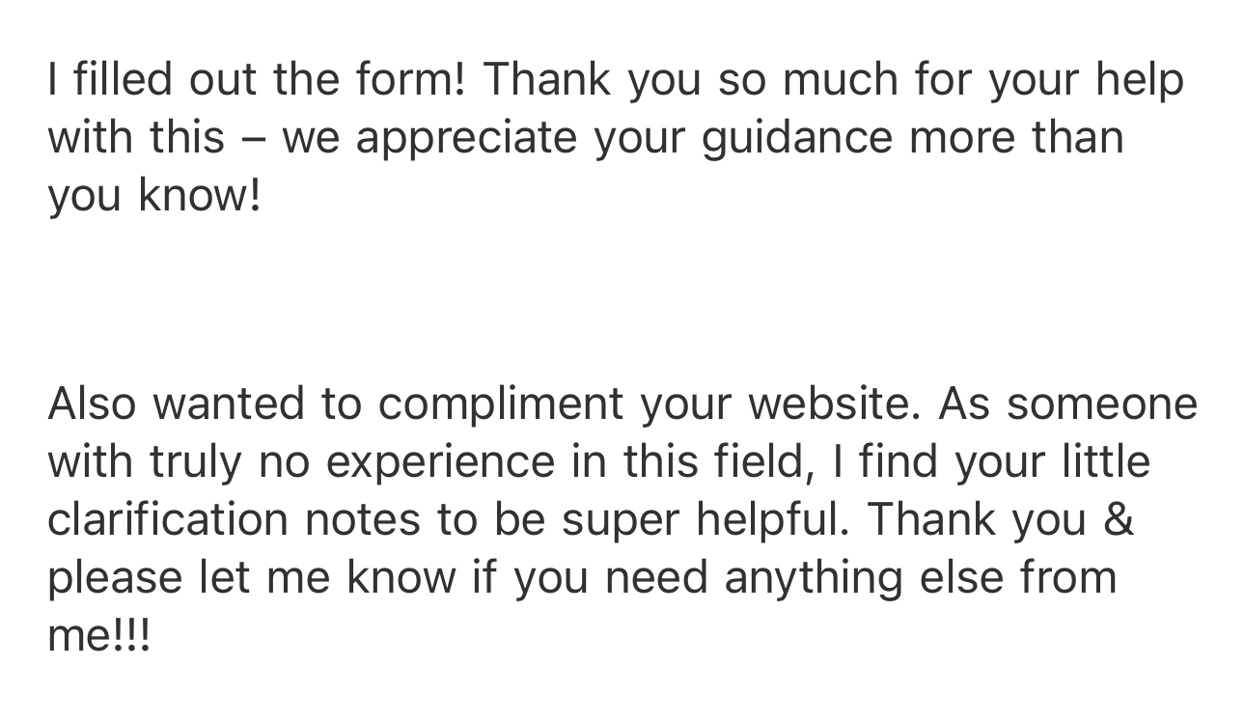Viewport: 1245px width, 722px height.
Task: Click the word "truly" in second paragraph
Action: 194,461
